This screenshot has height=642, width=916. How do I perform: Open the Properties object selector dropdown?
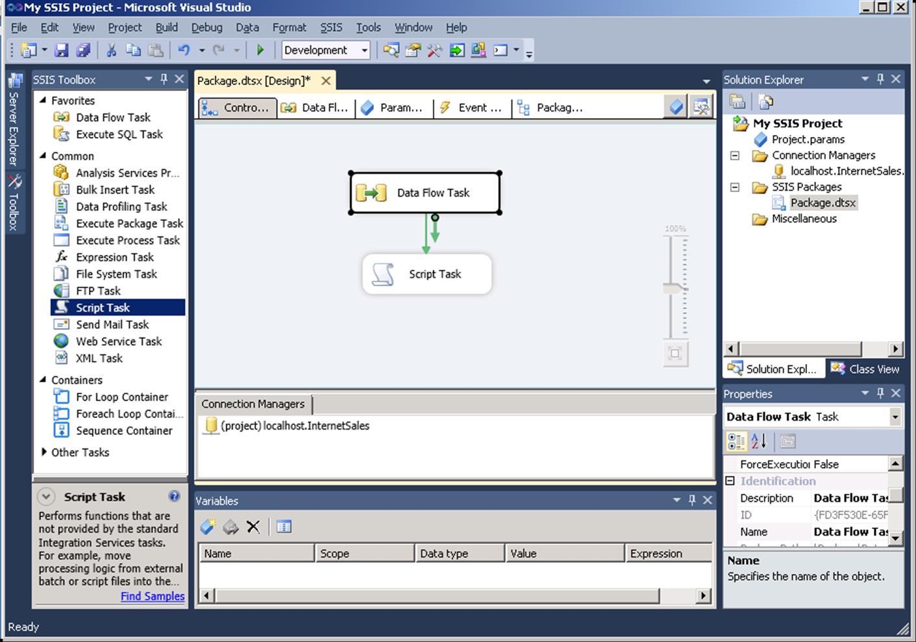click(x=895, y=417)
